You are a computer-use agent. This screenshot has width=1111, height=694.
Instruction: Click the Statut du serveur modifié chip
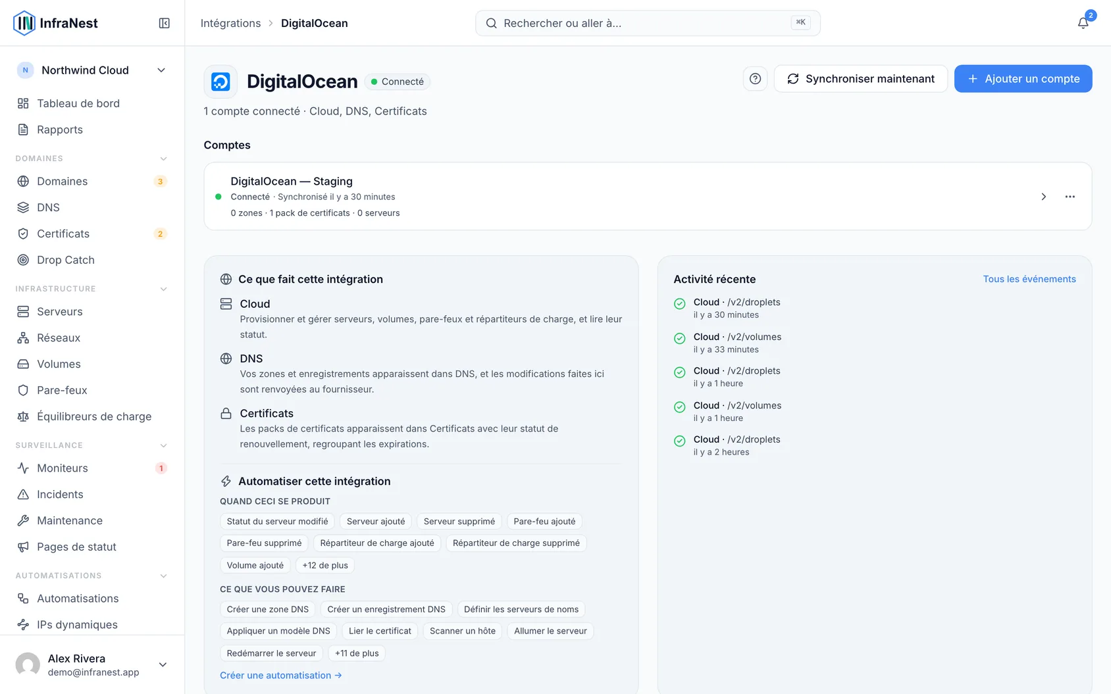point(277,522)
